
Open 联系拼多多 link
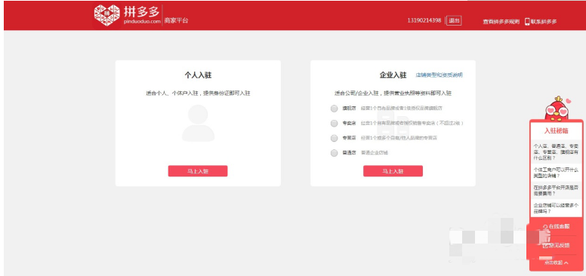(x=544, y=22)
